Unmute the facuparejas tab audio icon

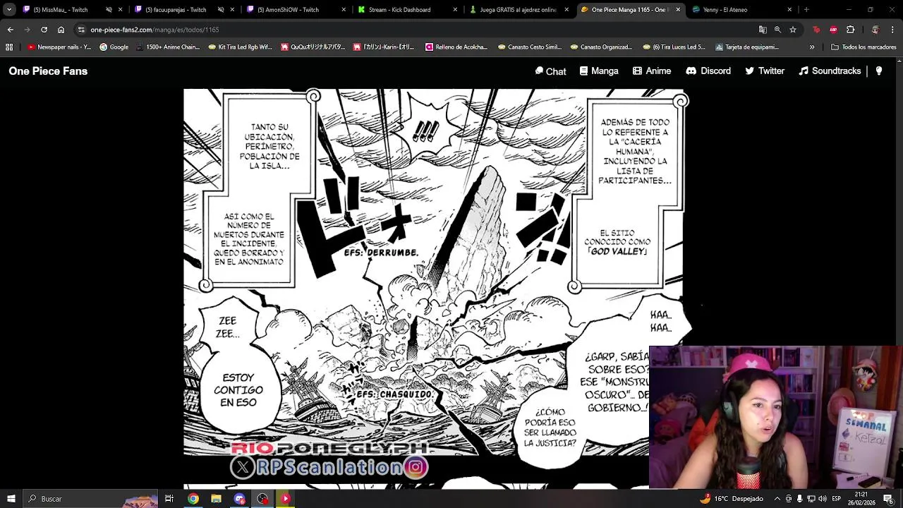click(x=221, y=10)
